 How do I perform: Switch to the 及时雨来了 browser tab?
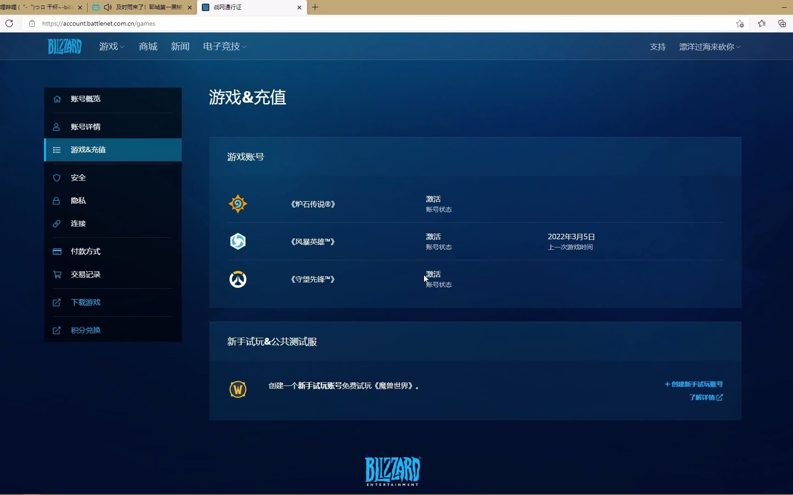[143, 7]
